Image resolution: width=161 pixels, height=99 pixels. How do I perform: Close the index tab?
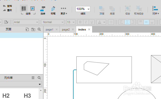[x=89, y=29]
